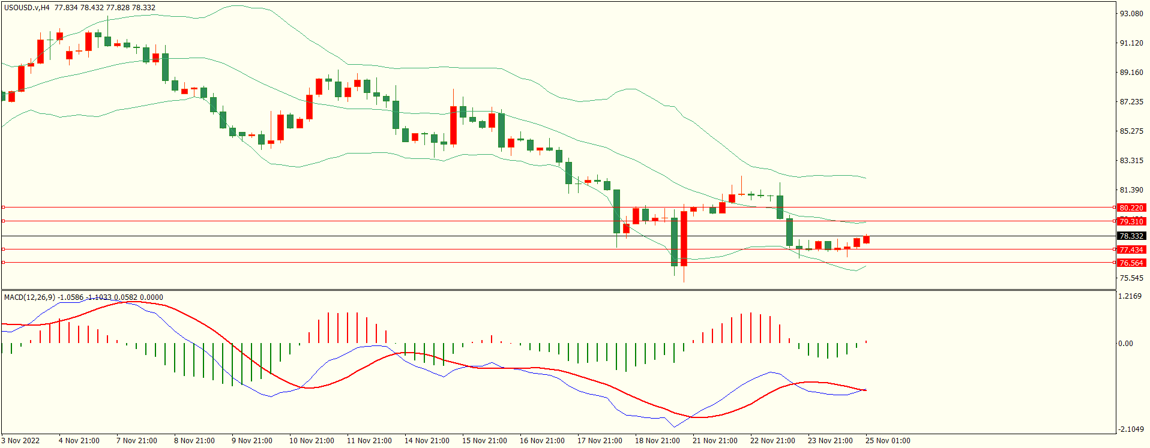Screen dimensions: 1150x448
Task: Select the 0.00 MACD scale value
Action: coord(1125,344)
